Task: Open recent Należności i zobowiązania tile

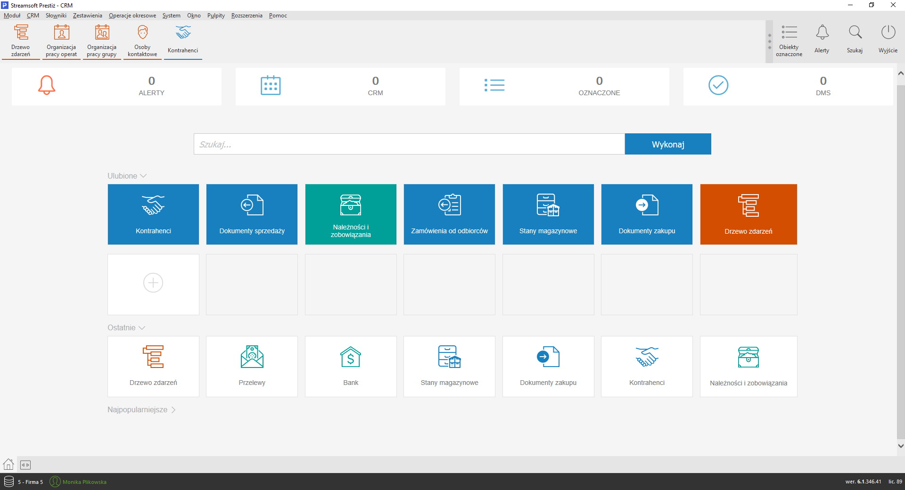Action: 749,366
